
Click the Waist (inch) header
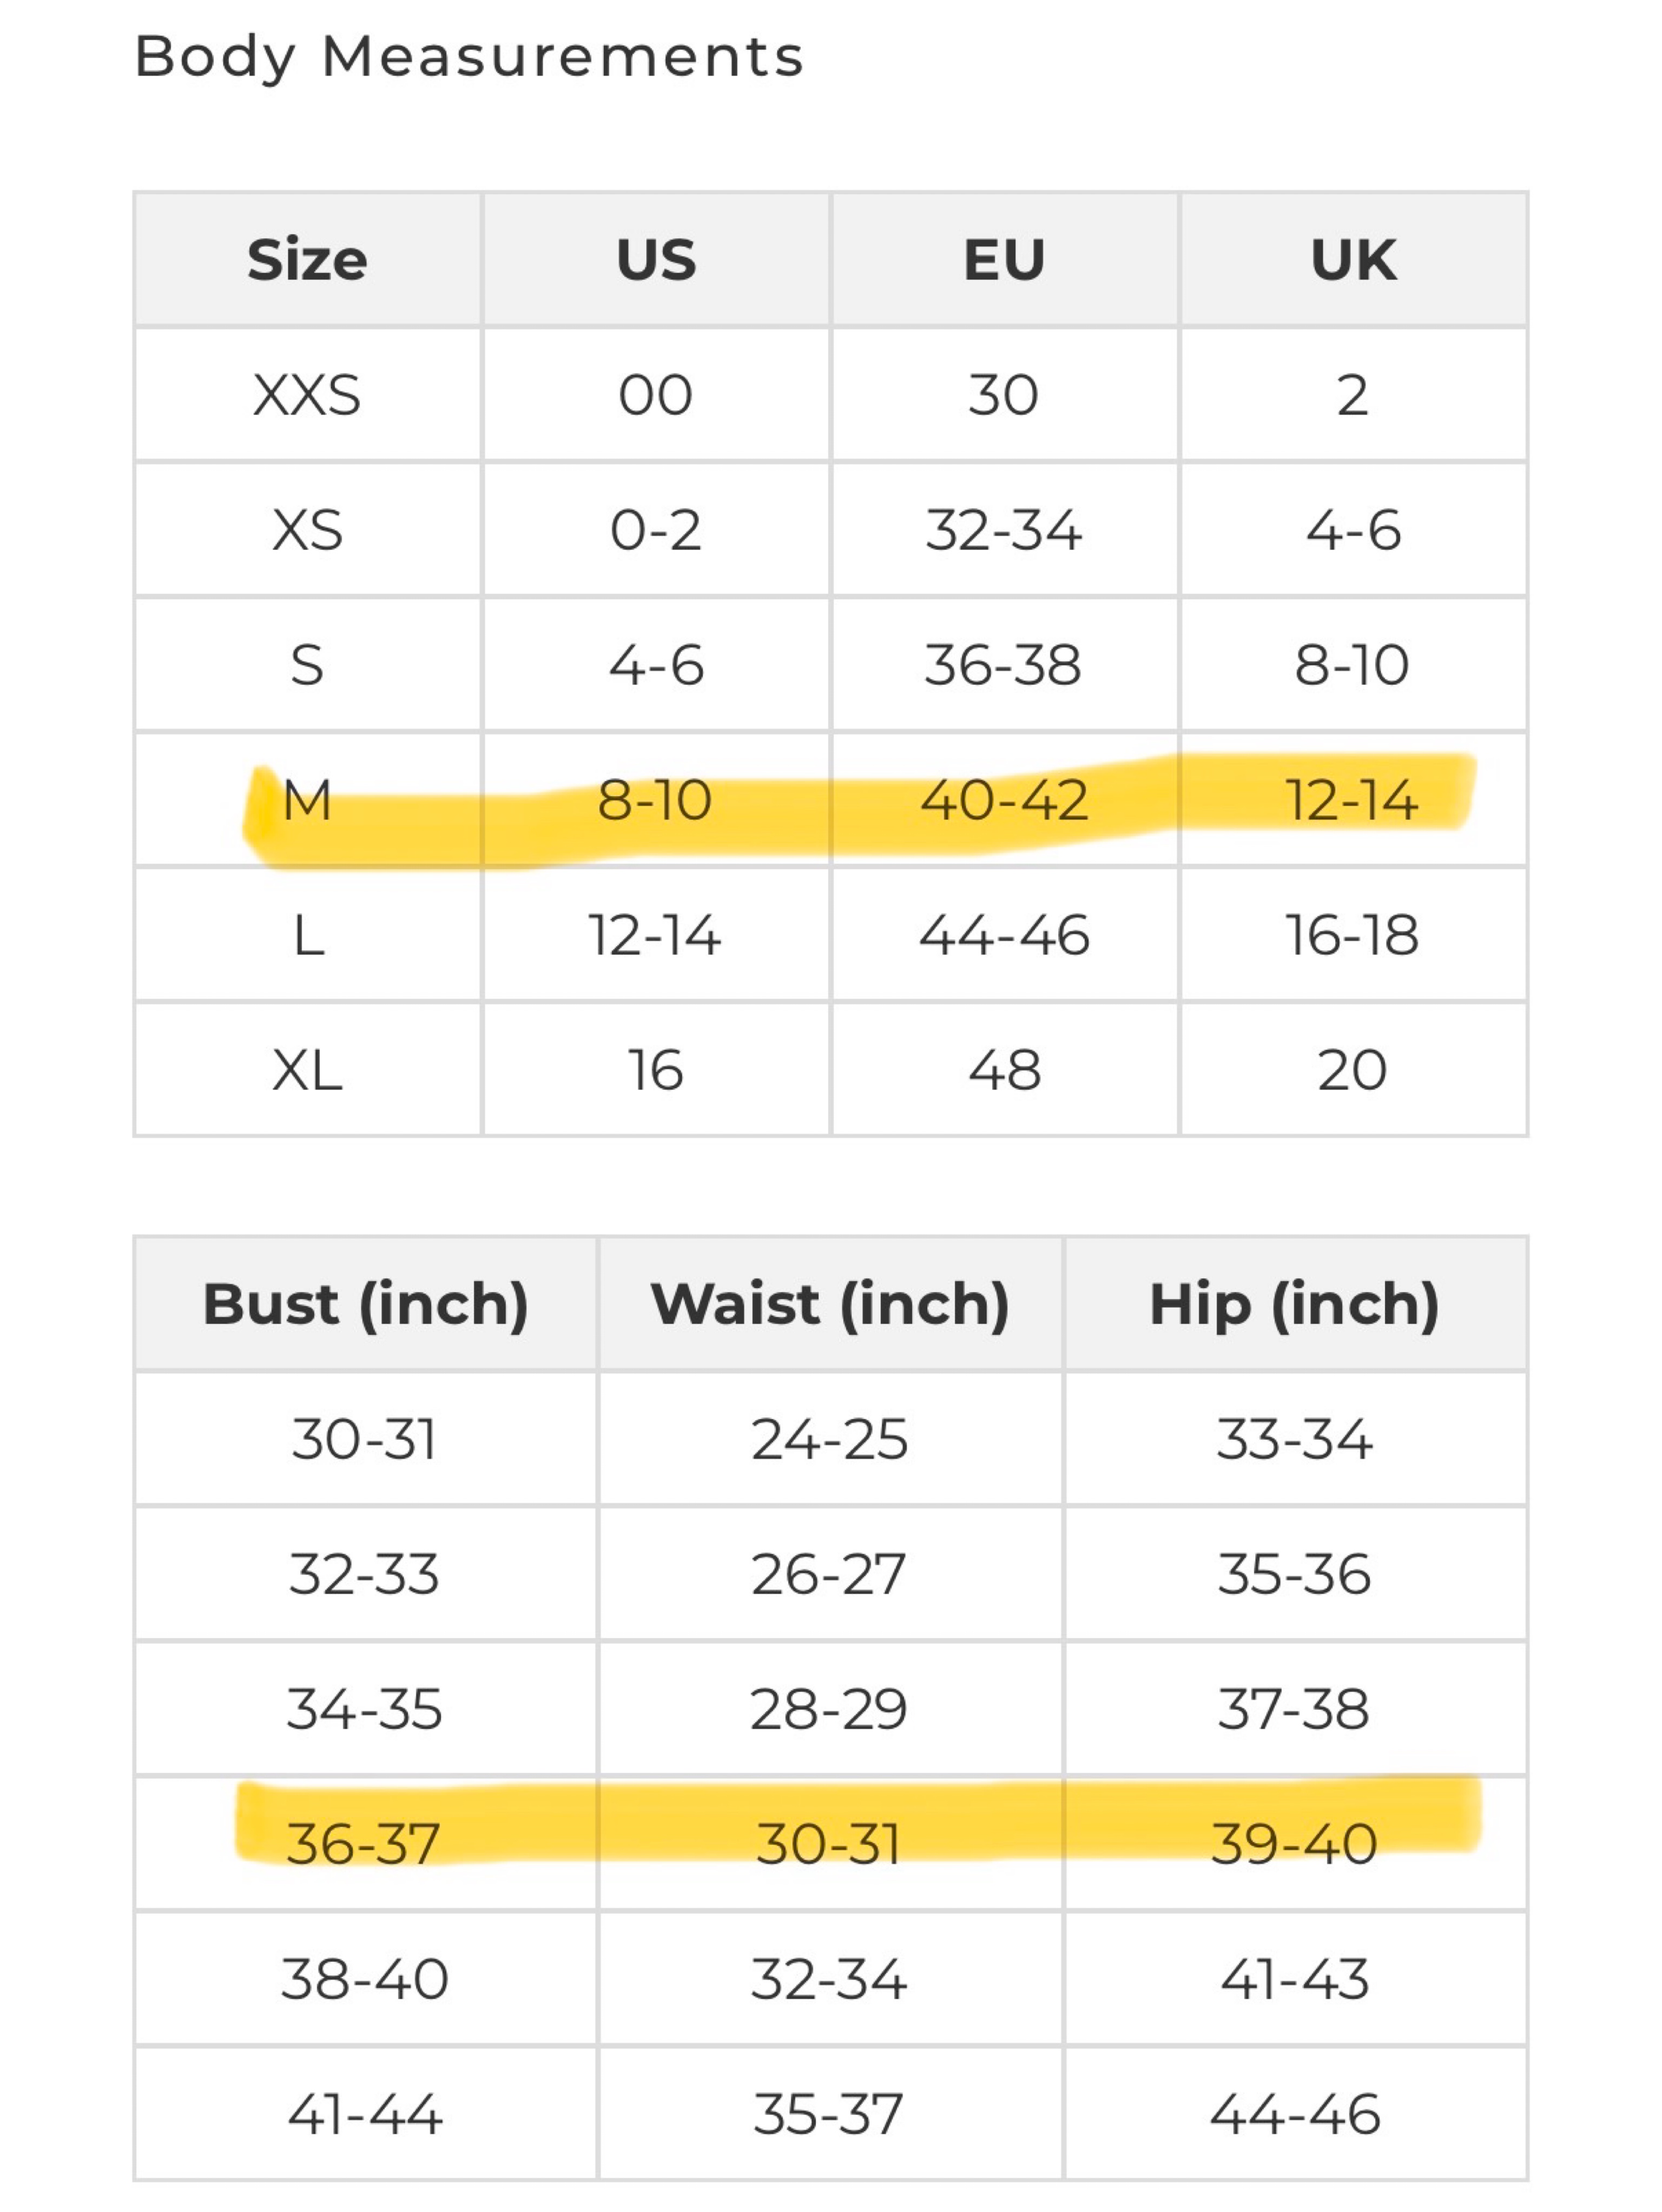tap(829, 1304)
